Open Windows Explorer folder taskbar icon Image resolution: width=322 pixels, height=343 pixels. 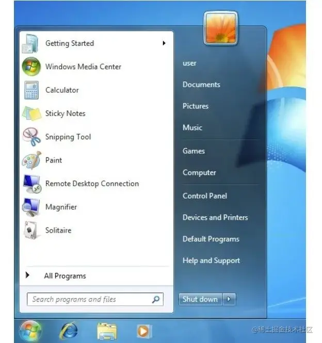tap(107, 331)
